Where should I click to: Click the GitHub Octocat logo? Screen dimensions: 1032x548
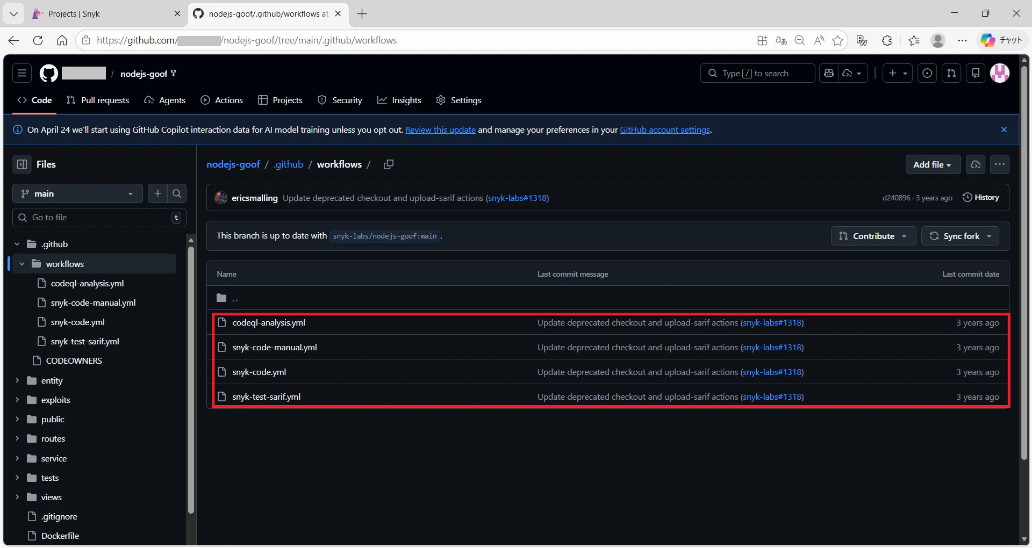[49, 73]
